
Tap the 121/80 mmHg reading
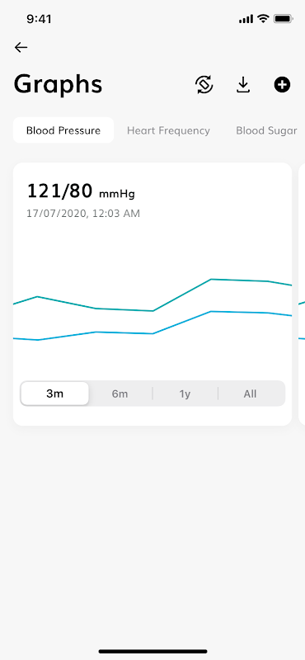(81, 191)
